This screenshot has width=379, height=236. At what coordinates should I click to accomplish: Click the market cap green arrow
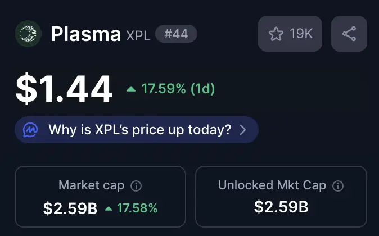point(109,208)
